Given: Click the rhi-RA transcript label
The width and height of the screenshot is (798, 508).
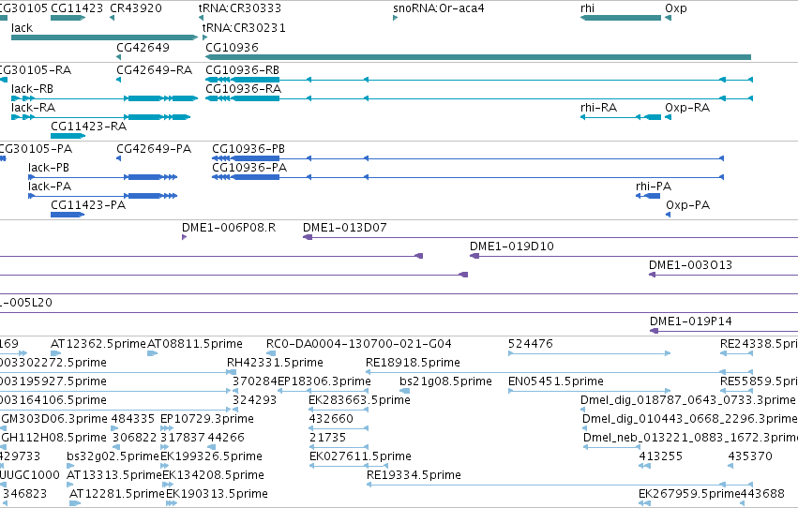Looking at the screenshot, I should tap(598, 107).
